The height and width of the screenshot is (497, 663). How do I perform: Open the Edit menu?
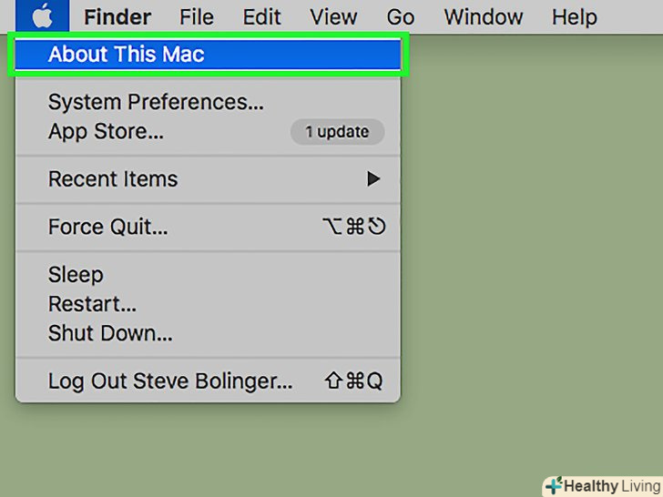tap(261, 16)
